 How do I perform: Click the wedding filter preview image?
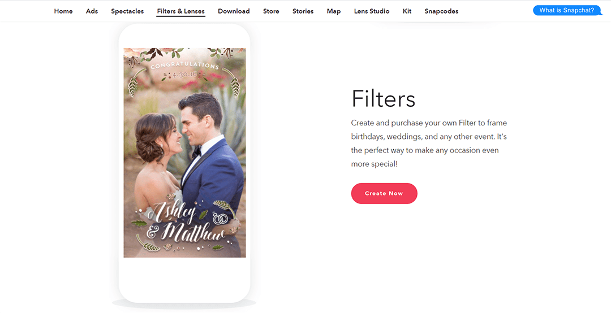pyautogui.click(x=184, y=153)
